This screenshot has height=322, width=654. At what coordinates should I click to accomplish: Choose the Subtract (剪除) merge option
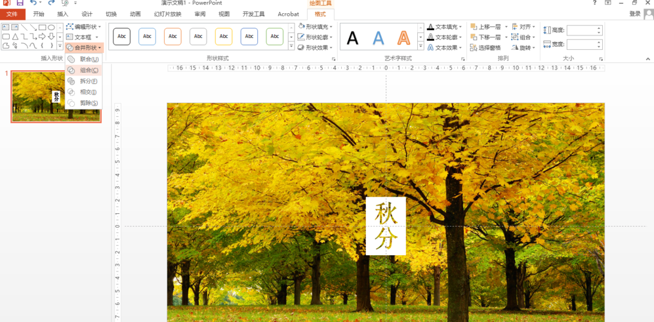[x=84, y=102]
